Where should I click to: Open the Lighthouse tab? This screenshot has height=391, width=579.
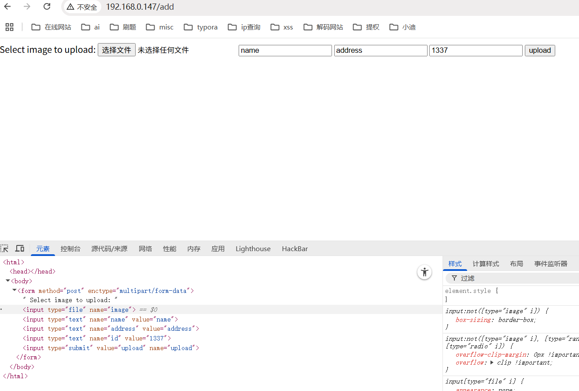point(253,249)
